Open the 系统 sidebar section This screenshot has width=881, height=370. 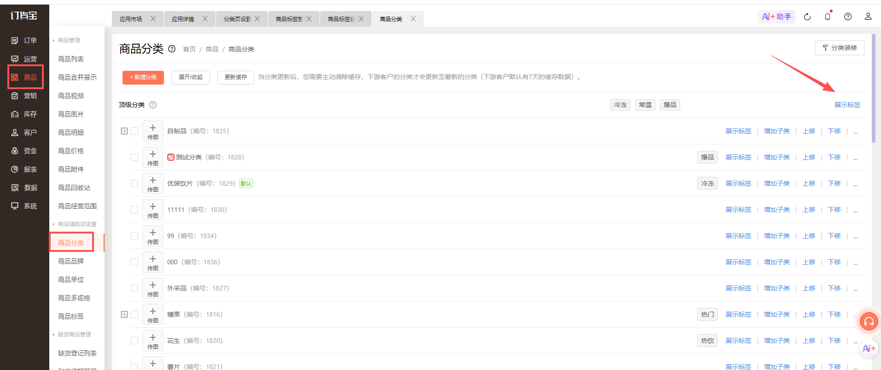24,206
